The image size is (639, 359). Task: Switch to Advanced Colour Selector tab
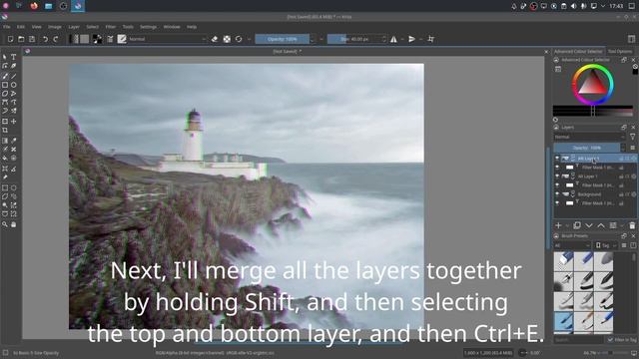click(x=578, y=52)
